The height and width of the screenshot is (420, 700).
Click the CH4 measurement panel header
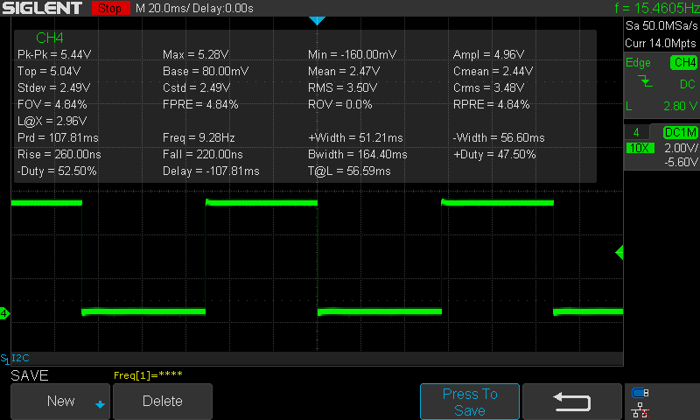click(x=50, y=38)
